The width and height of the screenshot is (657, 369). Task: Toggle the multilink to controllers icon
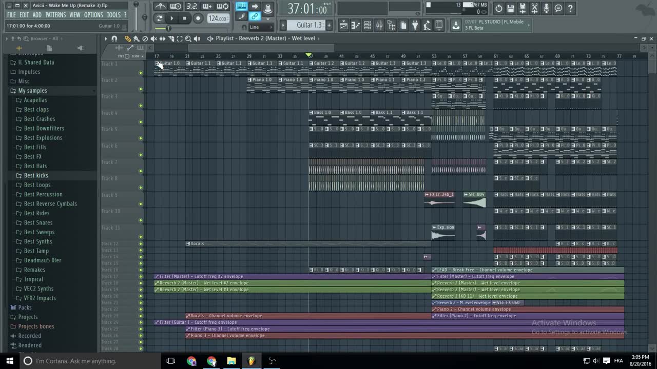(255, 16)
